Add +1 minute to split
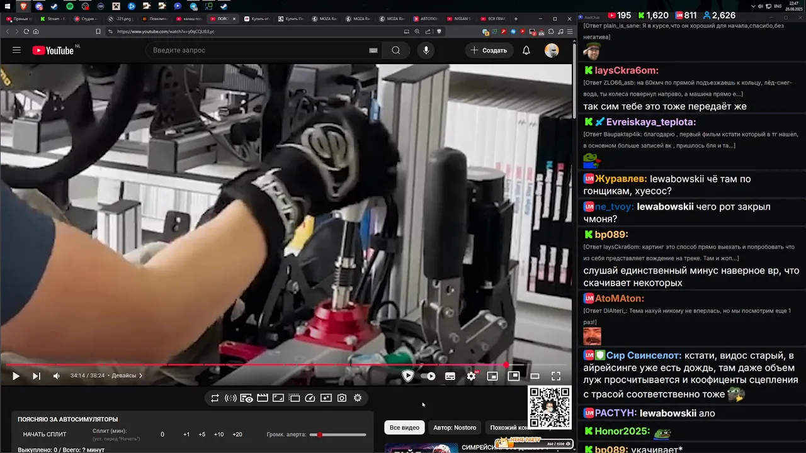Viewport: 806px width, 453px height. 186,435
